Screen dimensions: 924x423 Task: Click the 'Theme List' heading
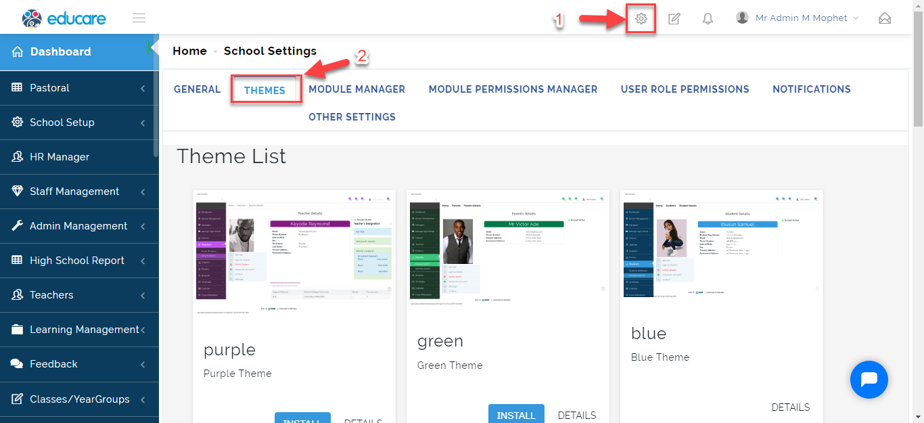[x=231, y=156]
